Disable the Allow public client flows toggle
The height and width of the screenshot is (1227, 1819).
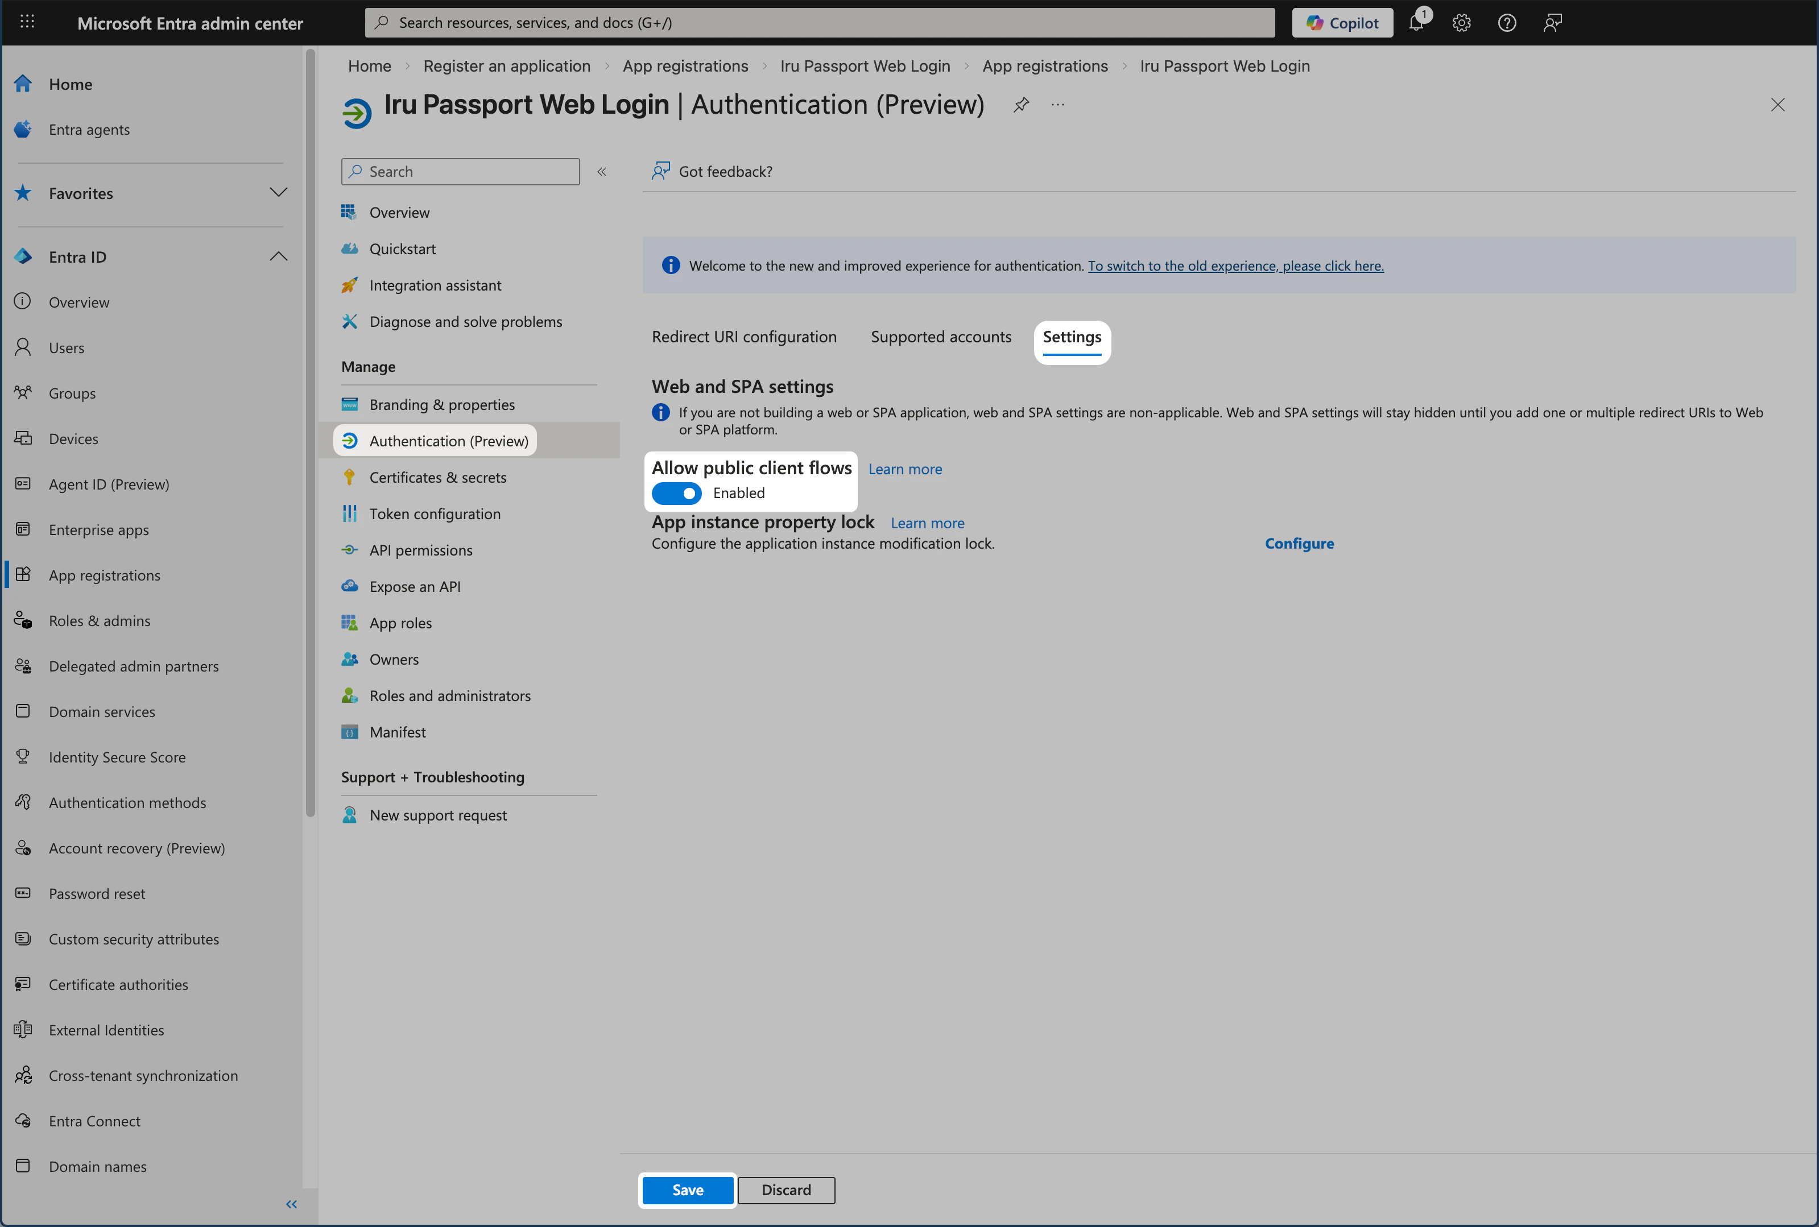click(x=677, y=493)
